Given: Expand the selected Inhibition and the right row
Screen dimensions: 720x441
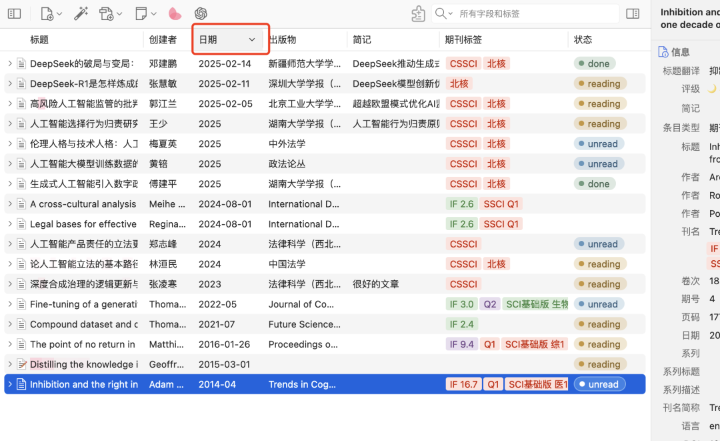Looking at the screenshot, I should point(9,384).
